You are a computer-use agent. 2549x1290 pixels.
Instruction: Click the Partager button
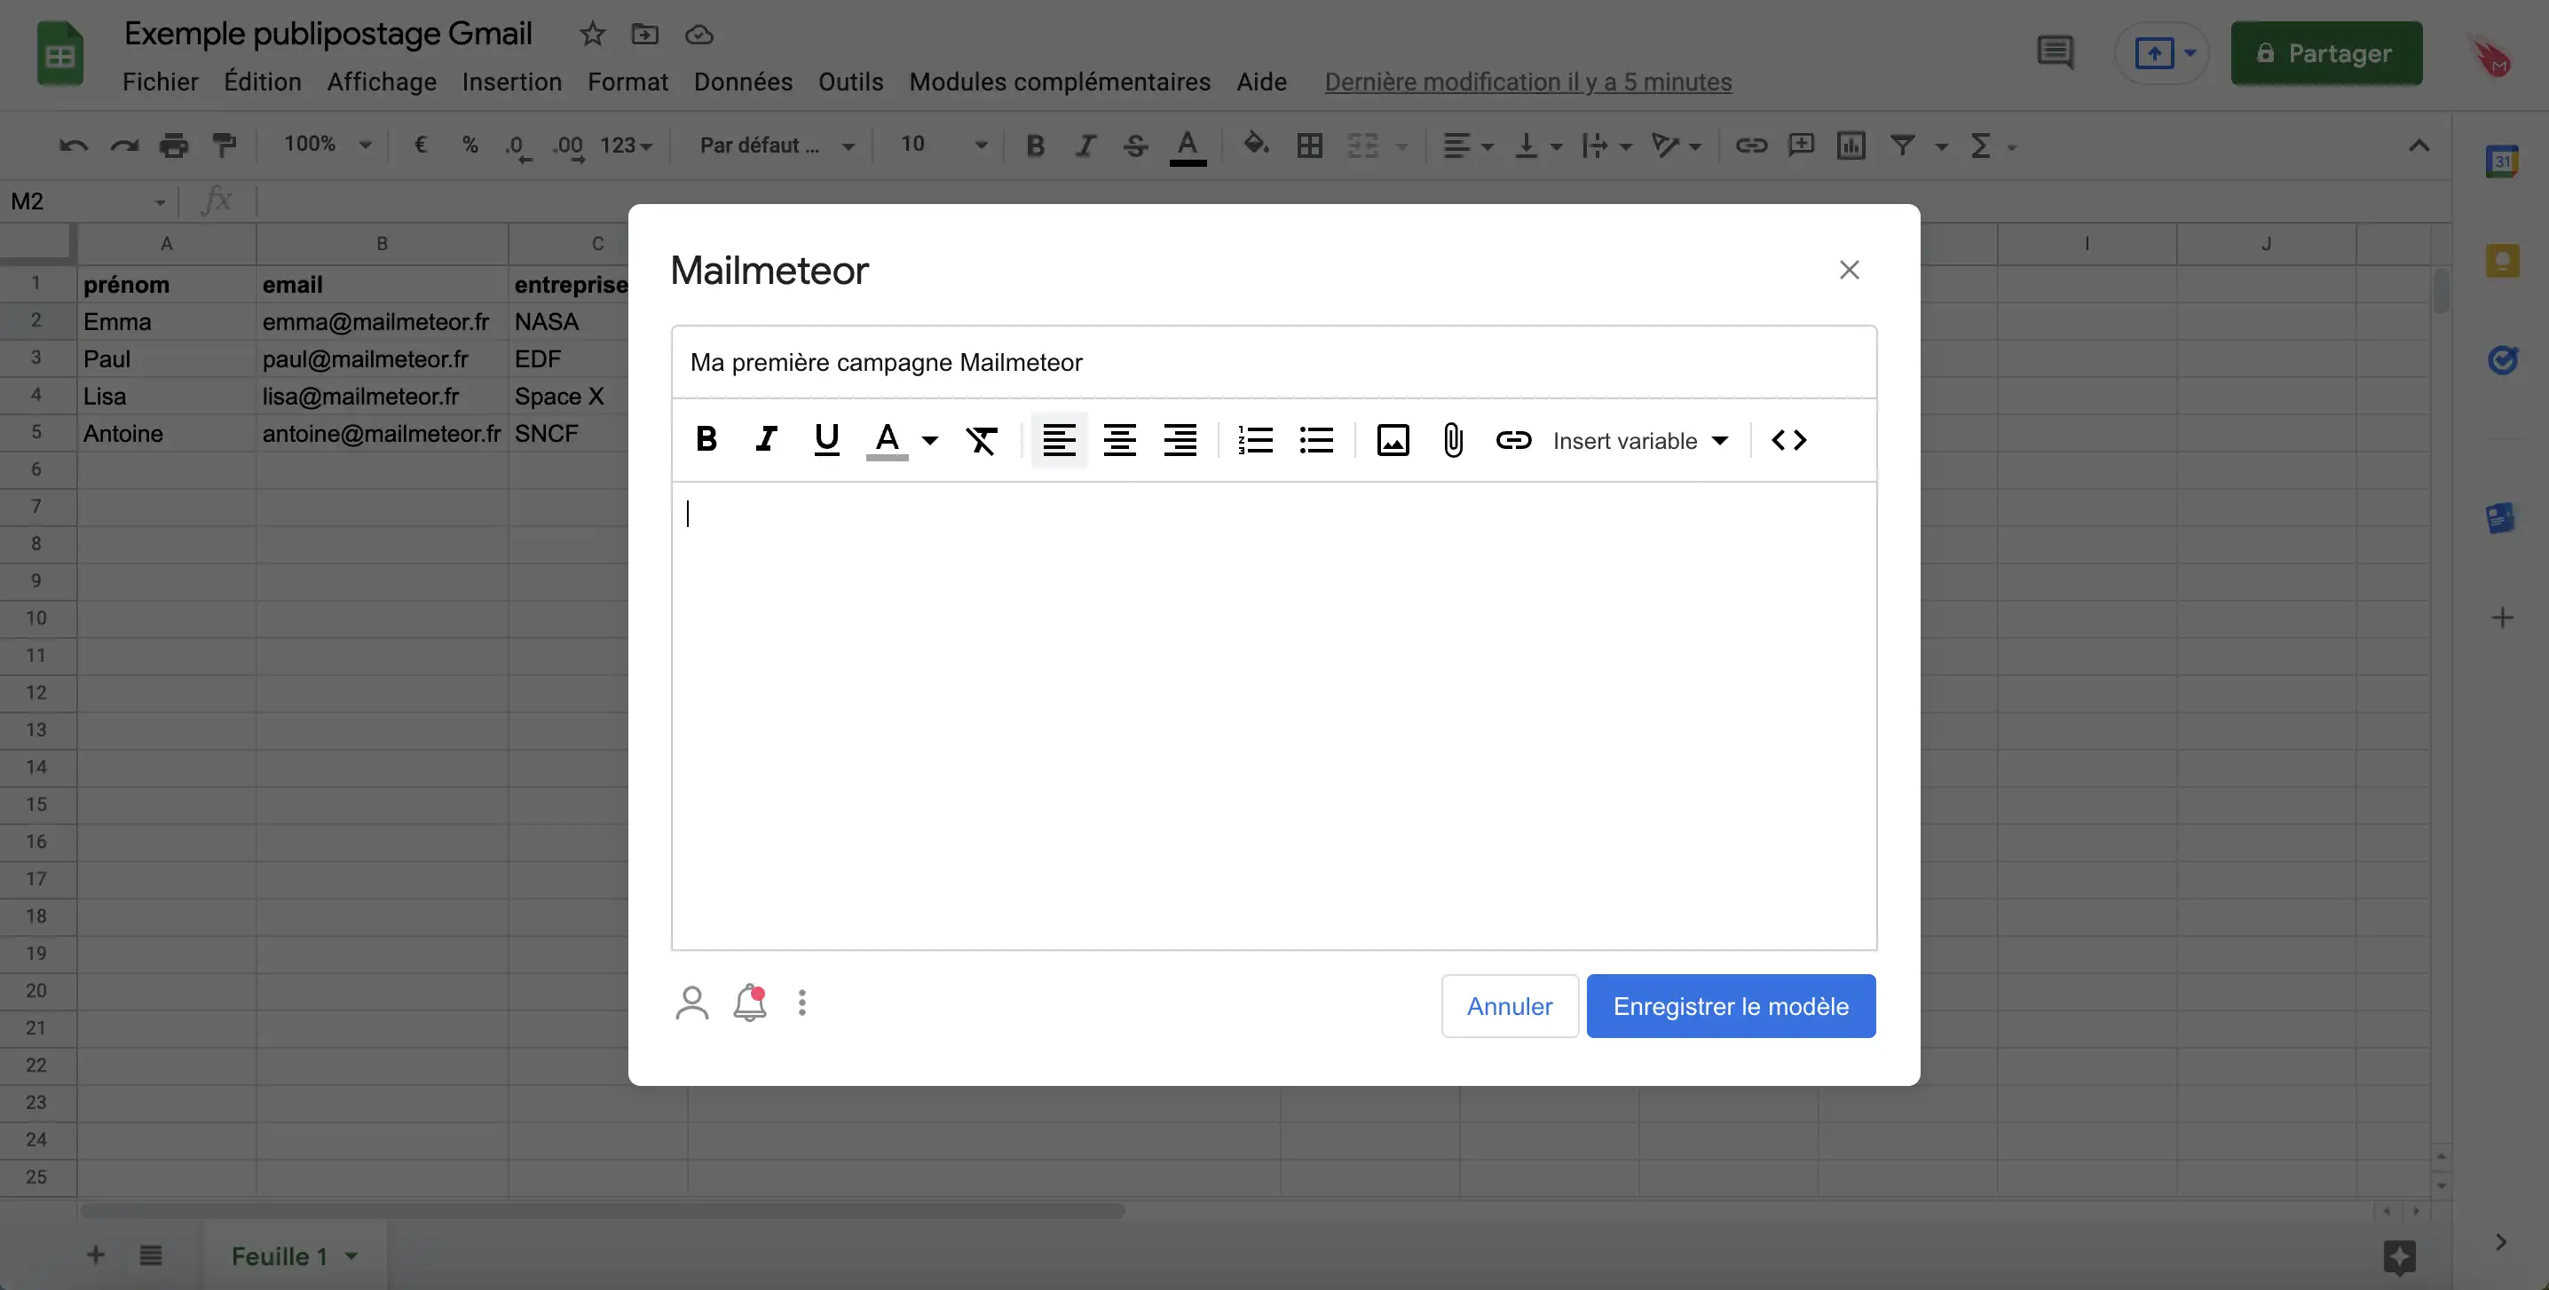click(2326, 53)
